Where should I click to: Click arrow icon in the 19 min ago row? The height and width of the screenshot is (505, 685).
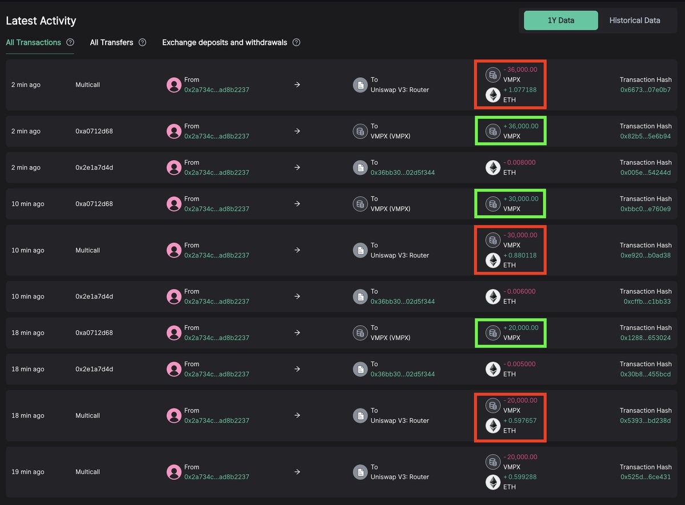point(297,472)
